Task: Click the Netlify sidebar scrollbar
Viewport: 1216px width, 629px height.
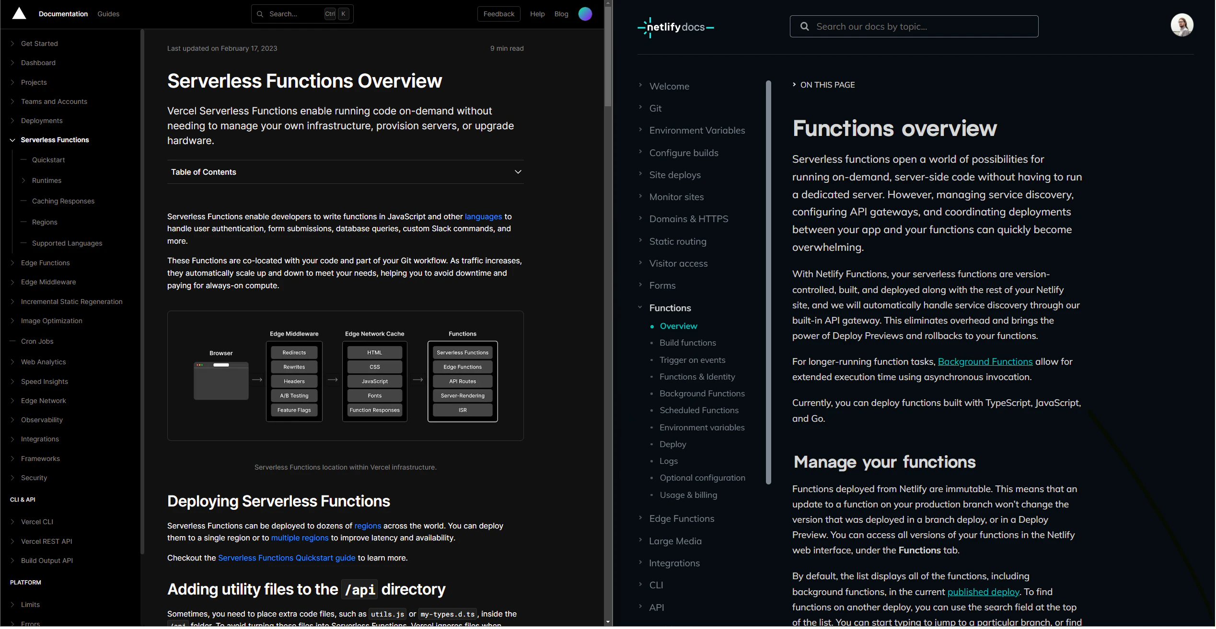Action: [768, 282]
